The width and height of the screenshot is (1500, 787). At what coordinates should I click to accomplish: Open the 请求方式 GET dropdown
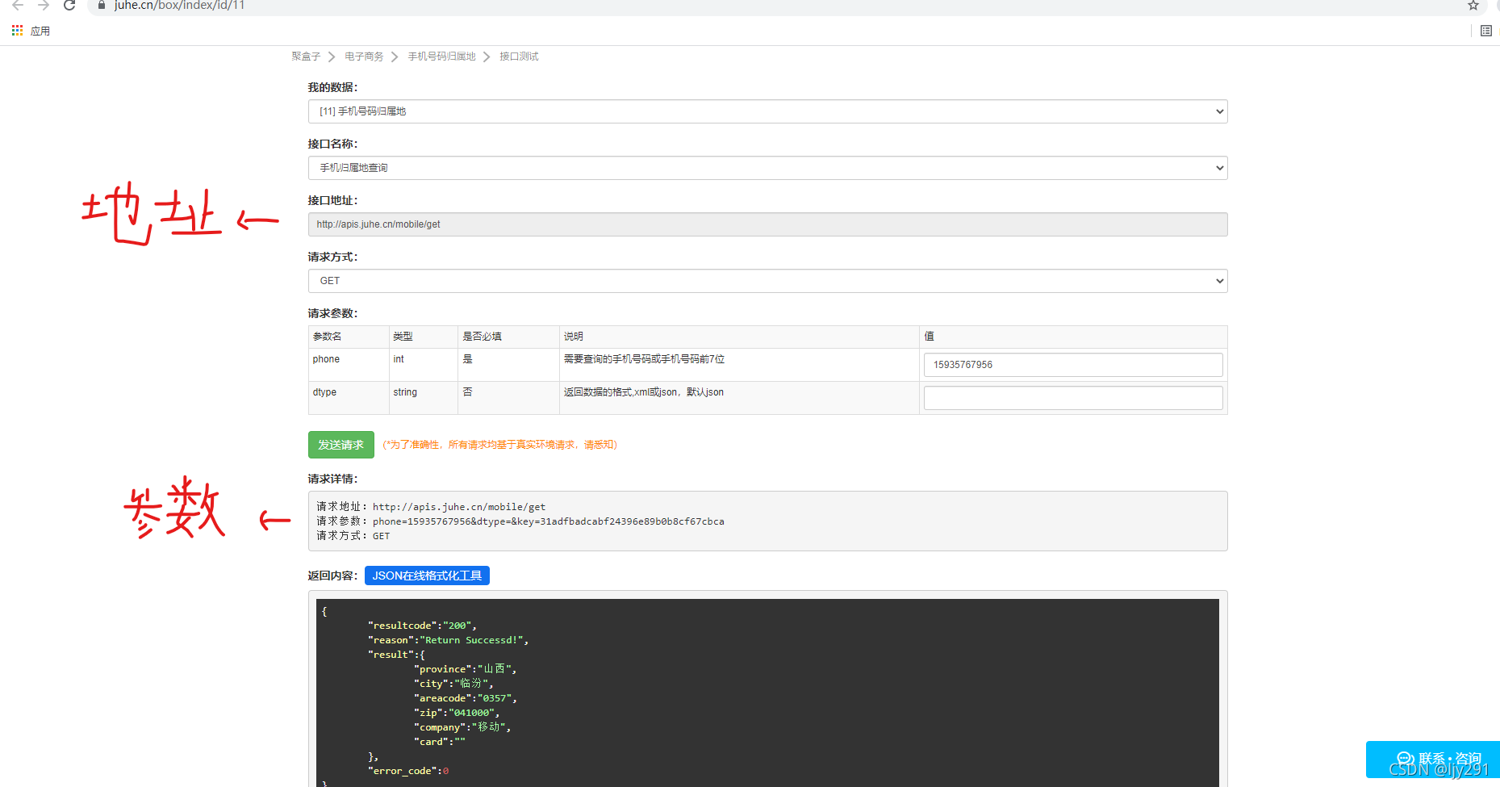(767, 280)
